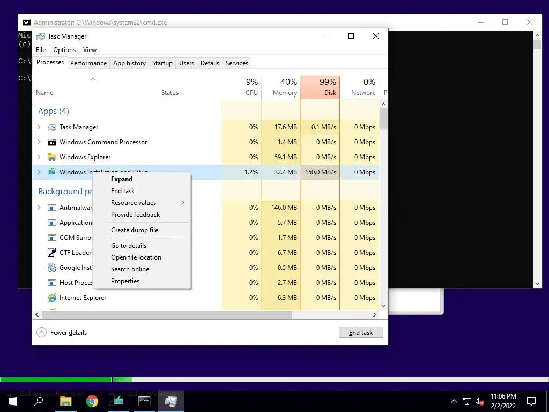Click the Task Manager title bar icon

click(x=41, y=36)
